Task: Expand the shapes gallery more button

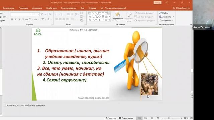Action: [109, 20]
